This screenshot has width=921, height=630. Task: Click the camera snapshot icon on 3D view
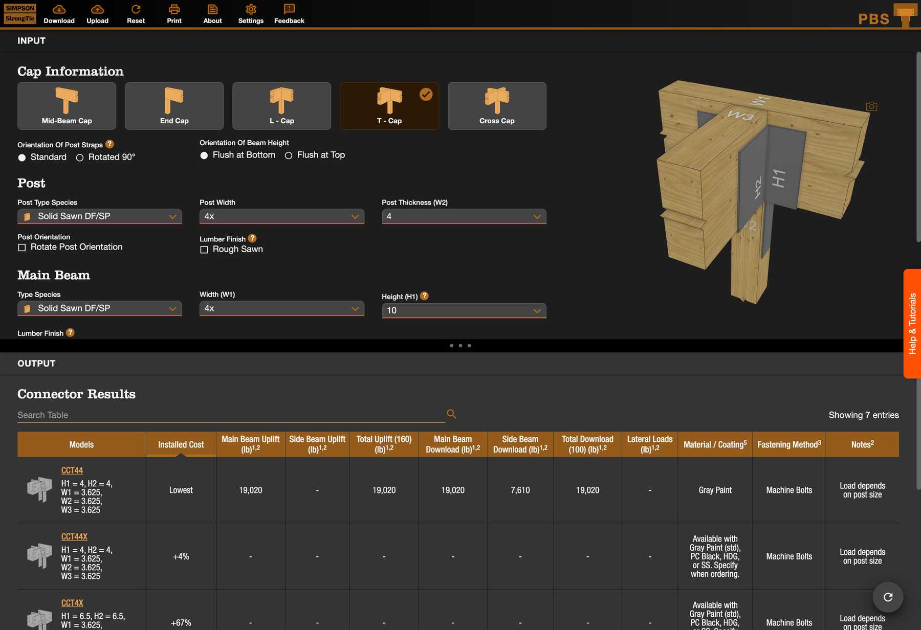[x=871, y=106]
